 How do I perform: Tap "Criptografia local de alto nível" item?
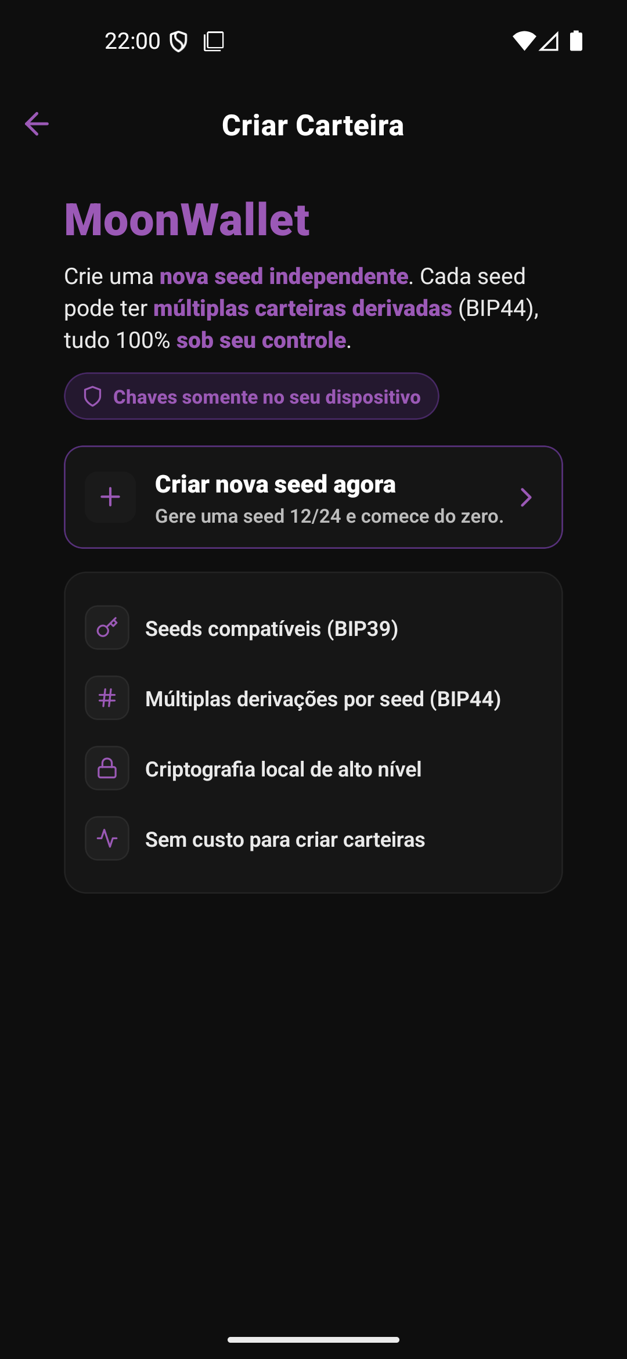point(283,769)
